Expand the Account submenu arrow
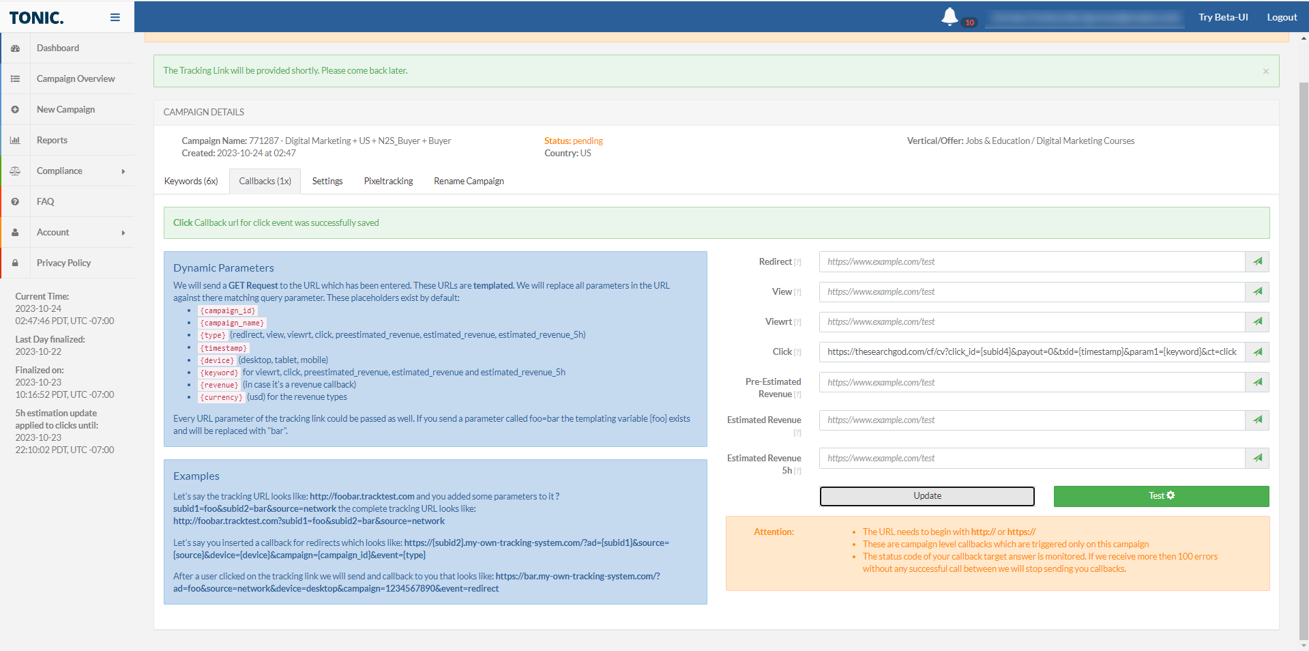This screenshot has width=1309, height=651. [123, 233]
